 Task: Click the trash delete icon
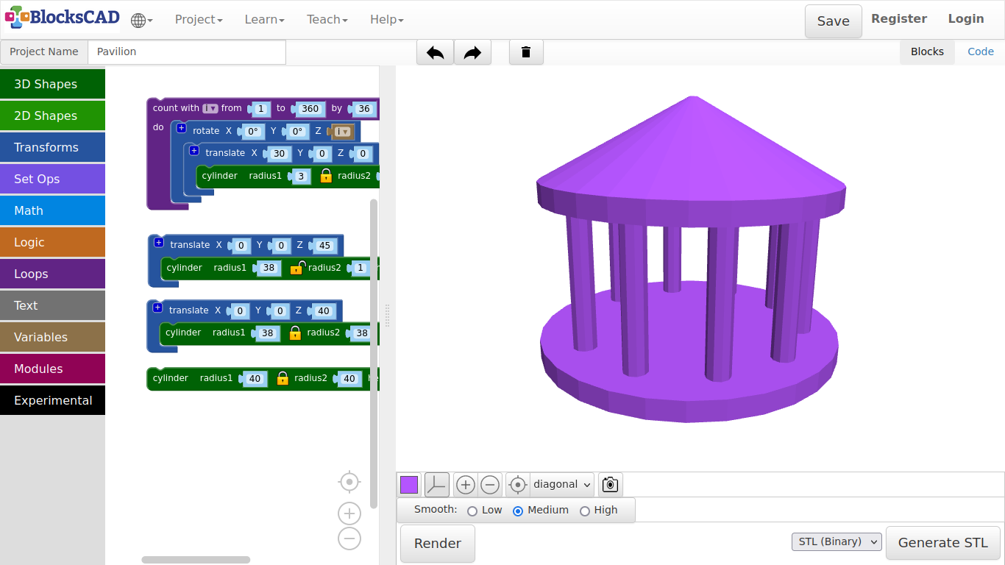525,52
